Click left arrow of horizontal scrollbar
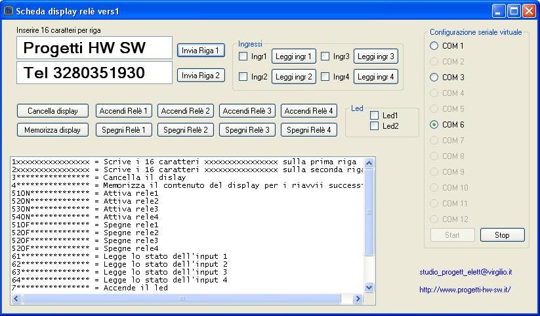This screenshot has width=540, height=316. [x=16, y=298]
